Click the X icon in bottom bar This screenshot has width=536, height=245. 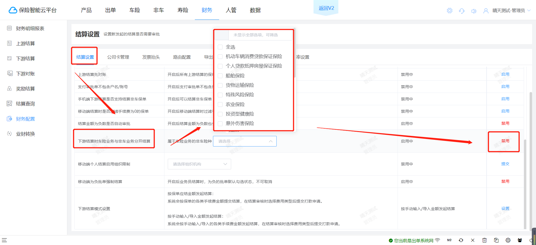pyautogui.click(x=473, y=240)
